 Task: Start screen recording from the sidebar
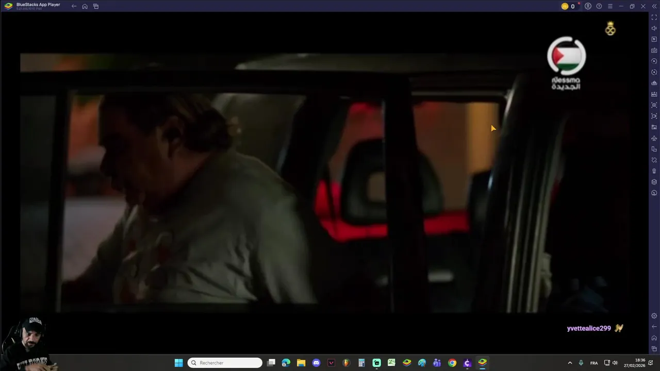point(654,116)
